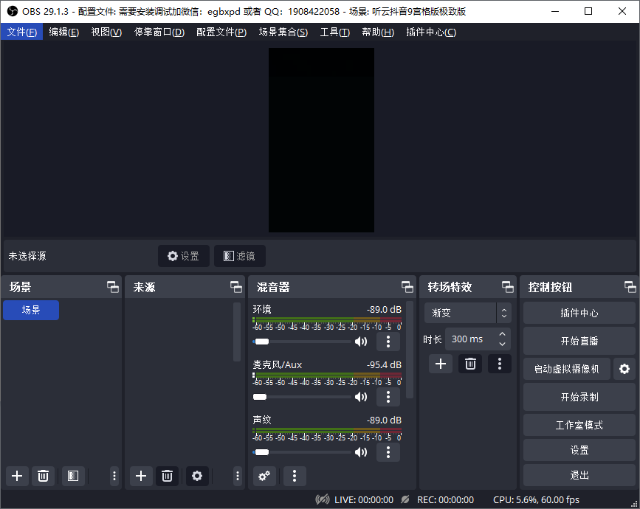Click the 开始直播 button
Screen dimensions: 640x509
(x=579, y=341)
